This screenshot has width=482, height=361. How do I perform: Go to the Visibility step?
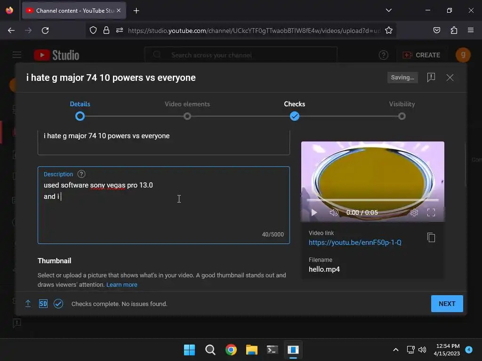pyautogui.click(x=402, y=110)
